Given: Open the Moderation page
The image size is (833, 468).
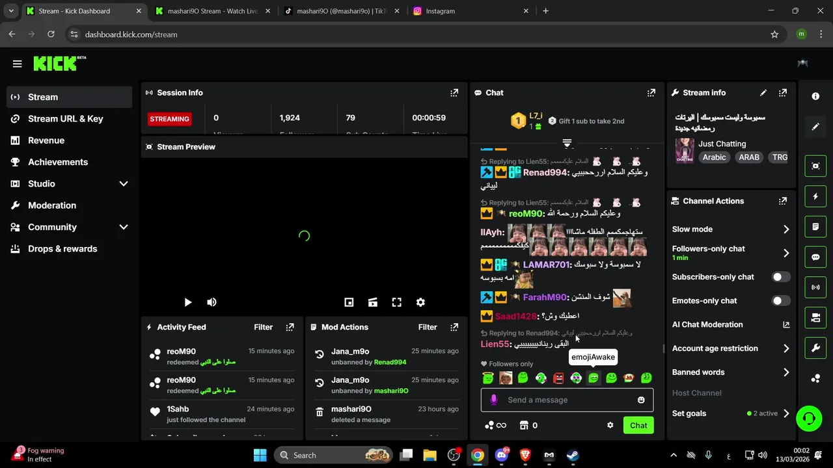Looking at the screenshot, I should tap(69, 205).
